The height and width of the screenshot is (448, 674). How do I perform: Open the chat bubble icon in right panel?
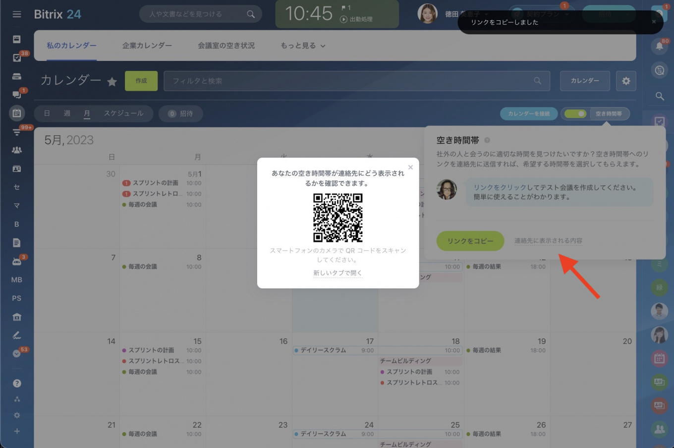click(x=660, y=71)
